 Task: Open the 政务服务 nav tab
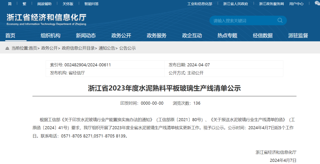156,36
